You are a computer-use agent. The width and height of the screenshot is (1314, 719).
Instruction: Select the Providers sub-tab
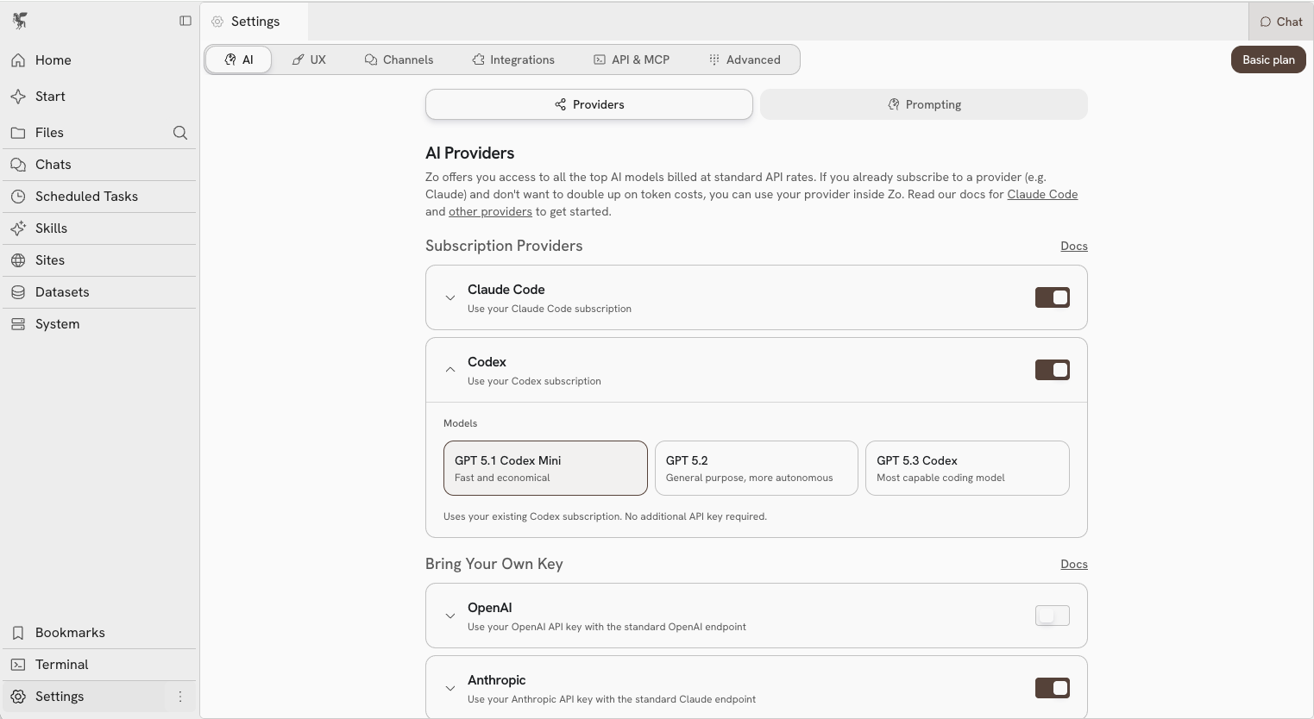[x=589, y=104]
